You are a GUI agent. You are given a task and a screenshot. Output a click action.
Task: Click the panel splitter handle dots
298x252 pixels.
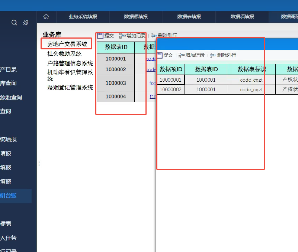(39, 163)
